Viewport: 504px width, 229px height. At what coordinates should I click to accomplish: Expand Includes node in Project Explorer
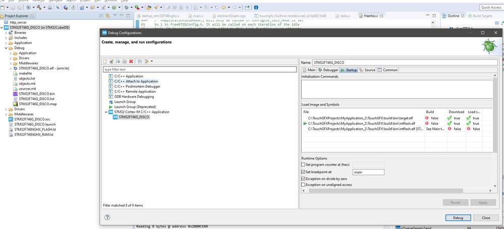coord(6,38)
